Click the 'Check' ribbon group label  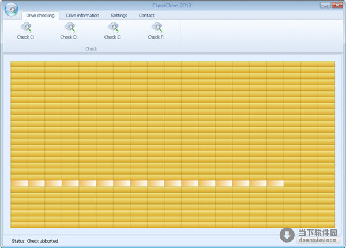point(91,49)
